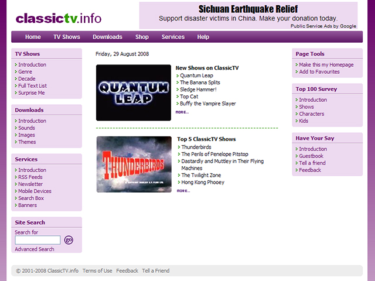375x281 pixels.
Task: Open Feedback in Have Your Say panel
Action: (x=310, y=170)
